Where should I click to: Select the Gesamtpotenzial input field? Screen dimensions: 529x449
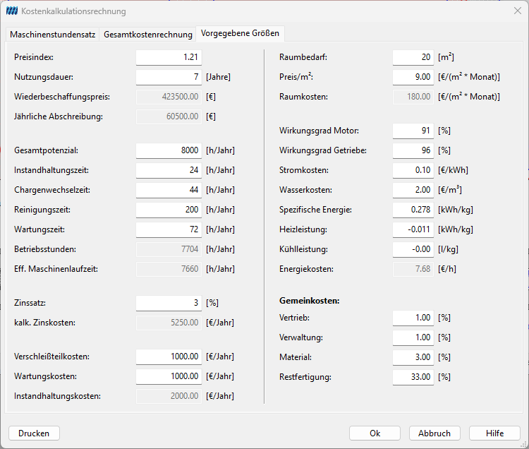[169, 150]
